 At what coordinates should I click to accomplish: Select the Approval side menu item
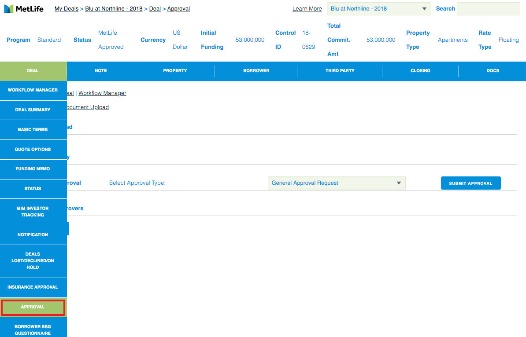click(x=33, y=307)
